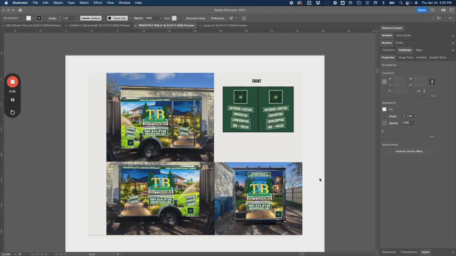This screenshot has height=256, width=456.
Task: Click the Opacity icon in Appearance panel
Action: (x=384, y=123)
